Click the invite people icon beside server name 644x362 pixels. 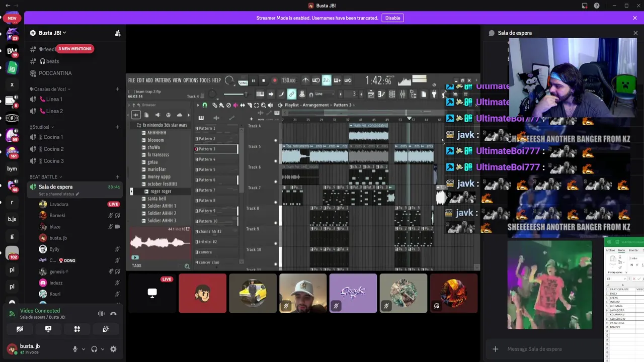118,33
